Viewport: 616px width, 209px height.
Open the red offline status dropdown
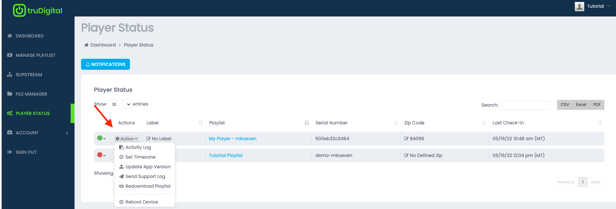tap(101, 155)
